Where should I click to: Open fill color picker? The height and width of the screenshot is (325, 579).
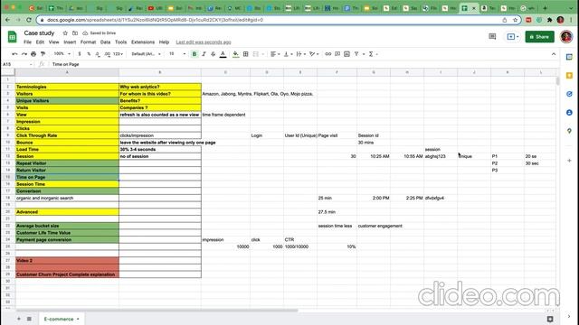coord(235,54)
